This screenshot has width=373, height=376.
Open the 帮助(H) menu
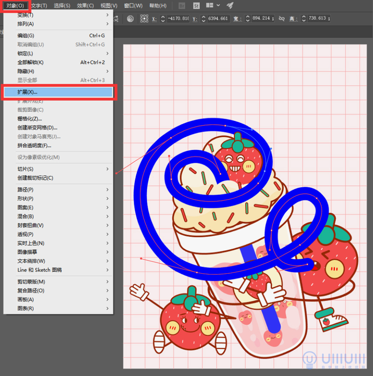coord(158,5)
